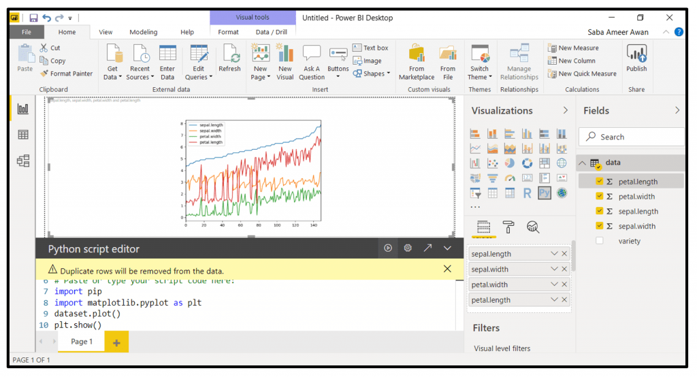This screenshot has width=697, height=377.
Task: Open the Help tab
Action: coord(187,32)
